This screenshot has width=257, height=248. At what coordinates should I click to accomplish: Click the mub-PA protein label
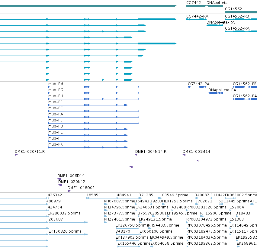click(x=56, y=114)
